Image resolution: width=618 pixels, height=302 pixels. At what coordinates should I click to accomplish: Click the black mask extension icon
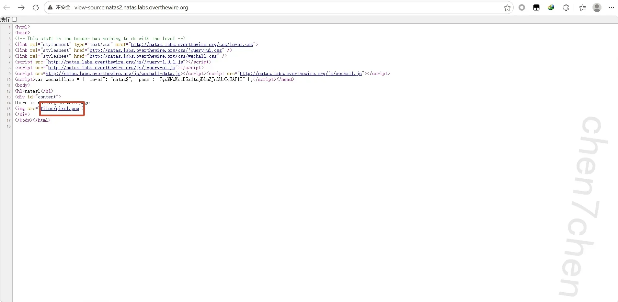pyautogui.click(x=536, y=8)
